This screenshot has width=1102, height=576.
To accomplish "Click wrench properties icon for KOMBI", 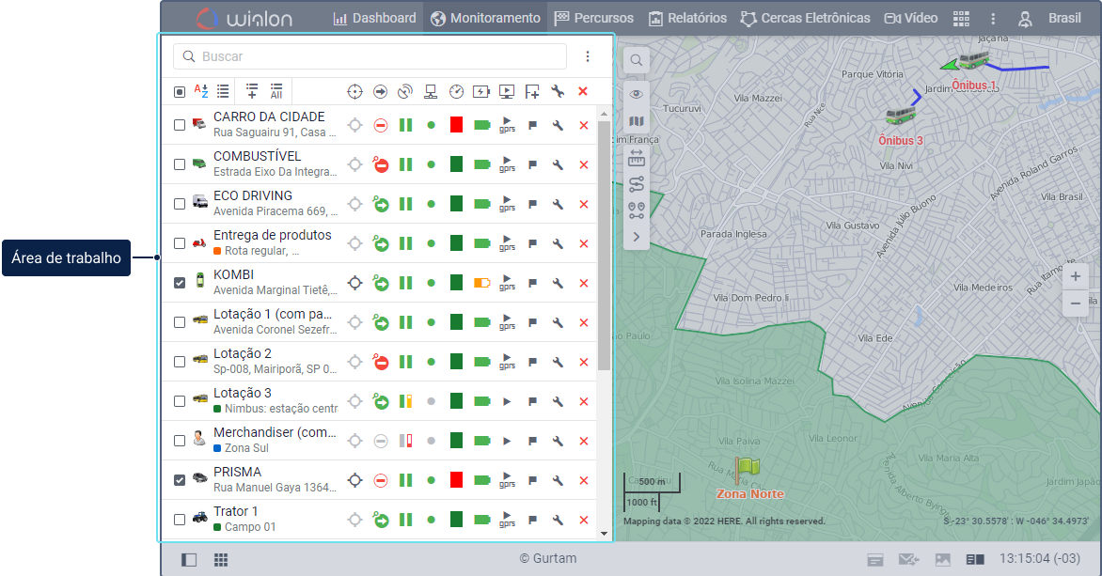I will pos(558,283).
